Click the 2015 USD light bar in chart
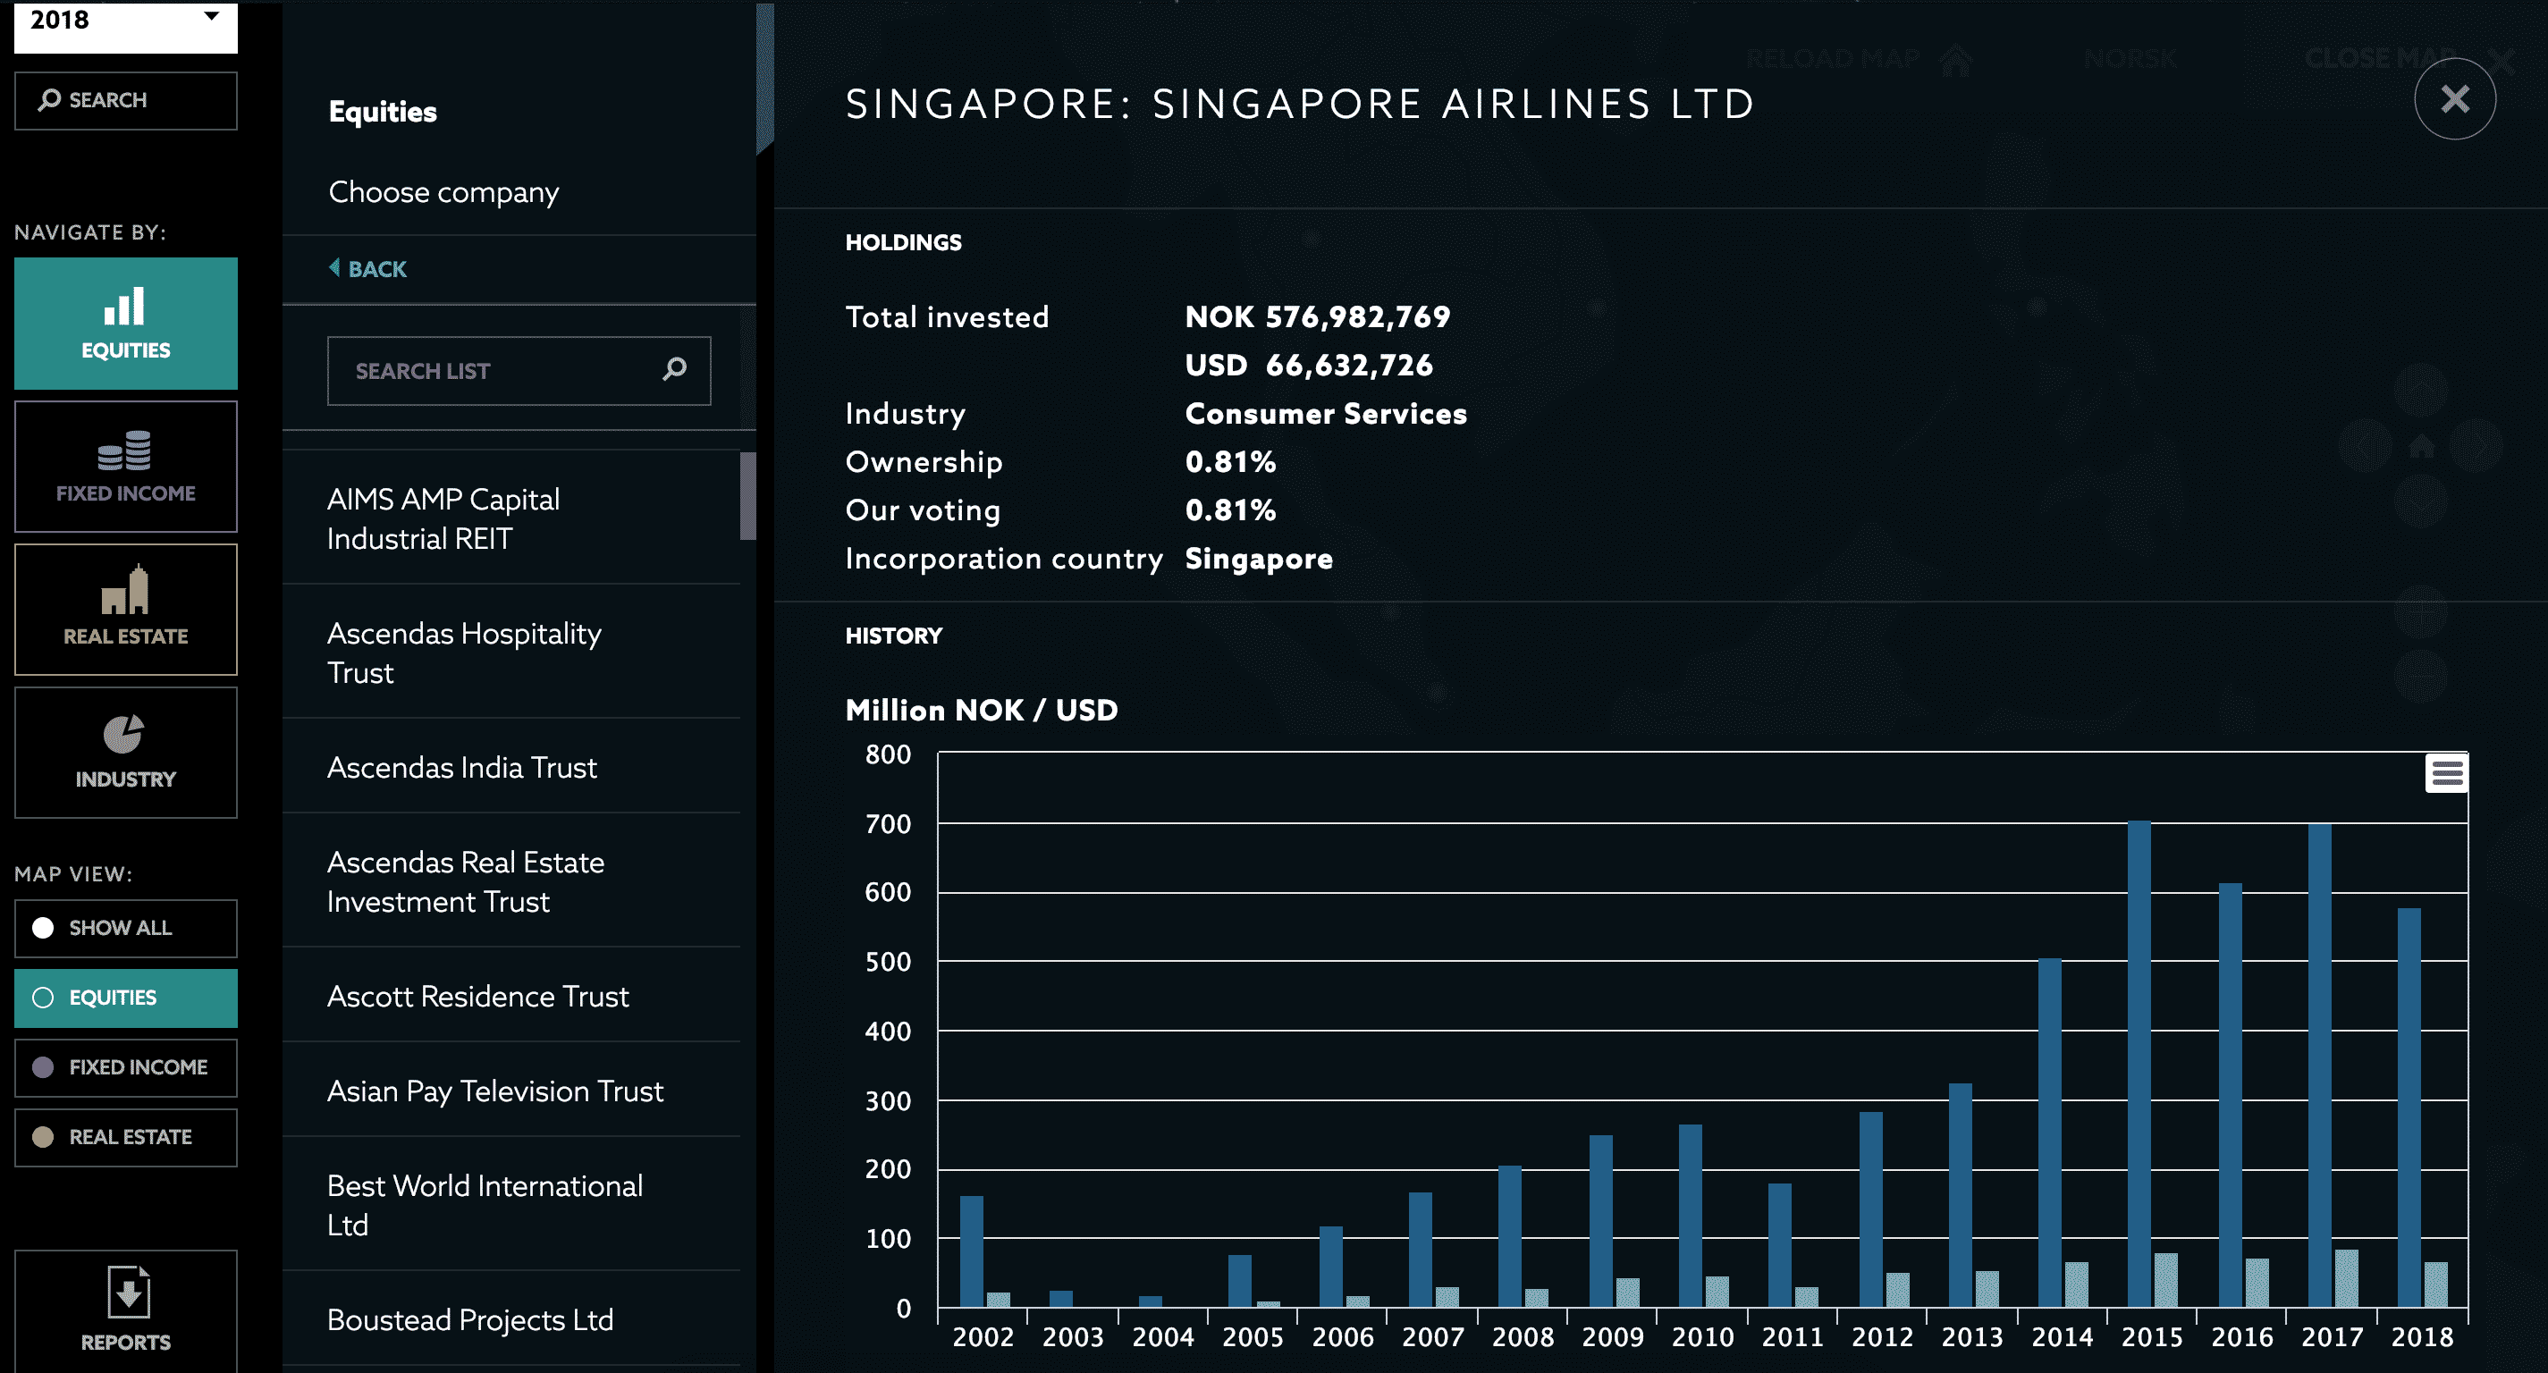Image resolution: width=2548 pixels, height=1373 pixels. 2165,1280
